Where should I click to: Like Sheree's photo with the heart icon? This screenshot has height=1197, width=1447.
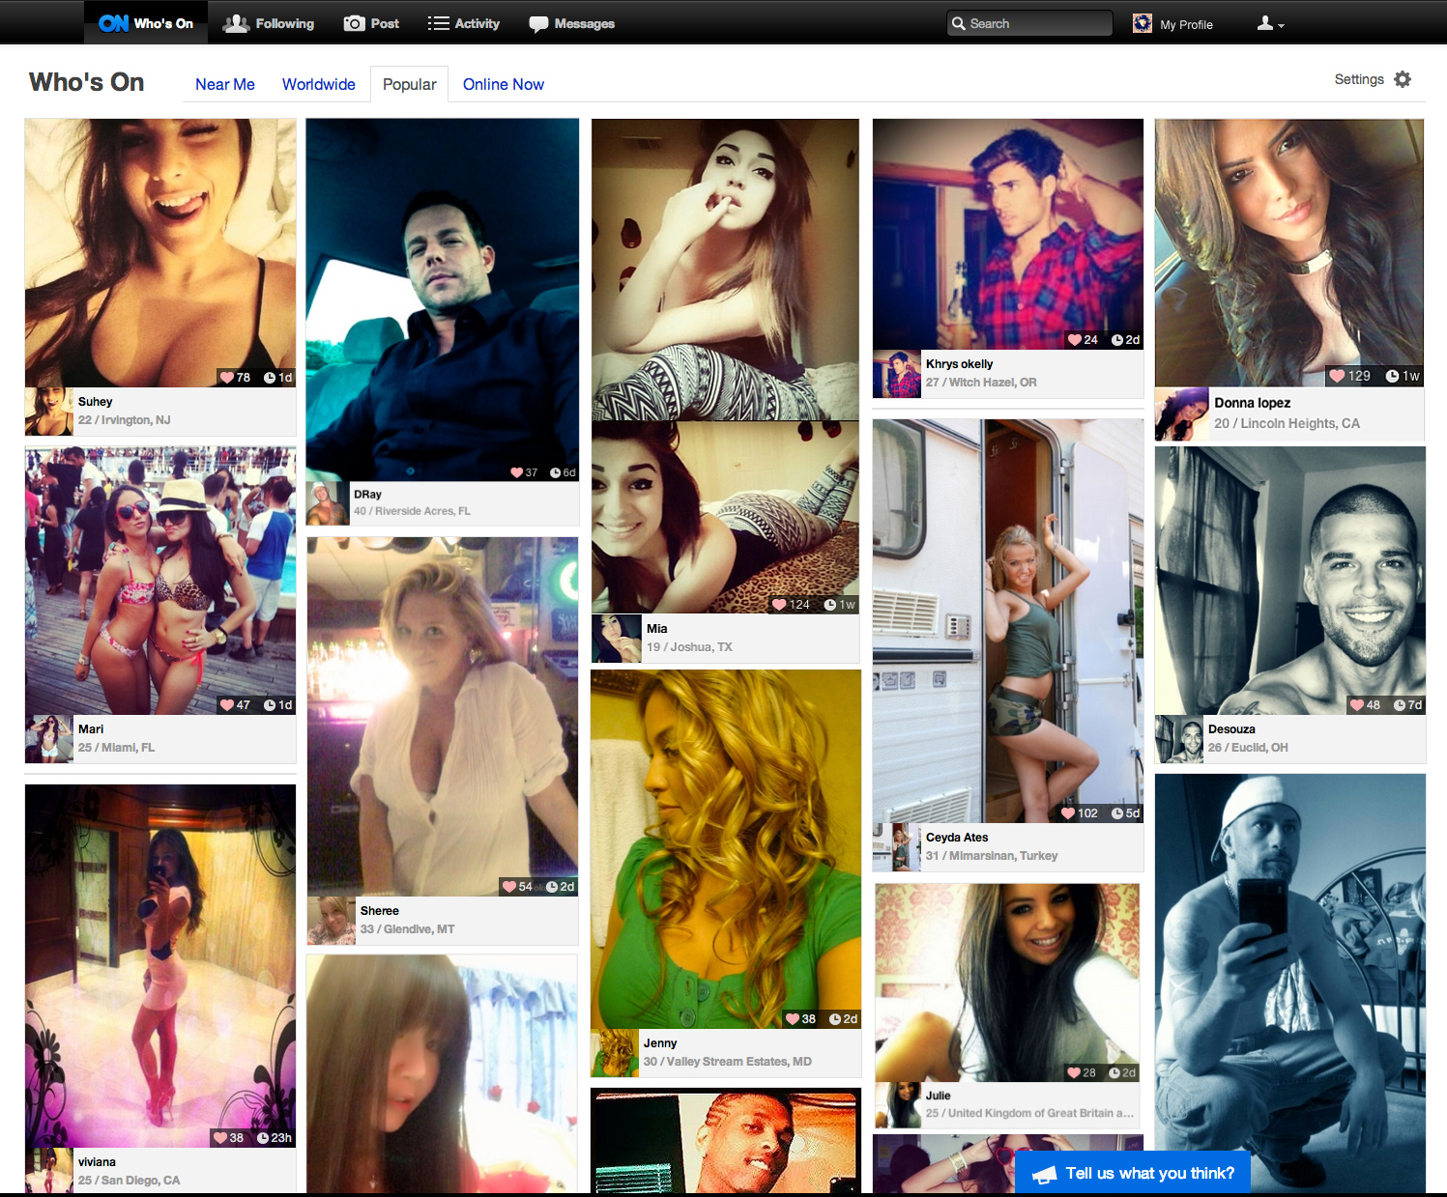[509, 887]
